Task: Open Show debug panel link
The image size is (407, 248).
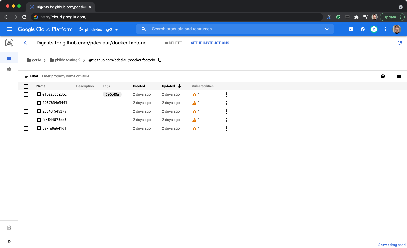Action: click(392, 245)
